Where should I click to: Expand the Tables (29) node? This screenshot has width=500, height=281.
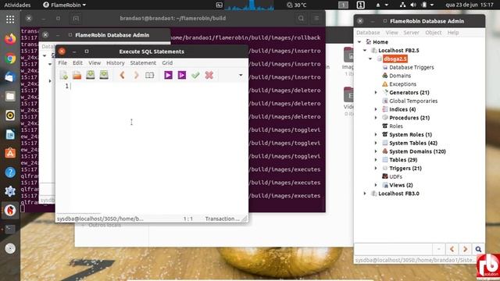click(x=376, y=159)
